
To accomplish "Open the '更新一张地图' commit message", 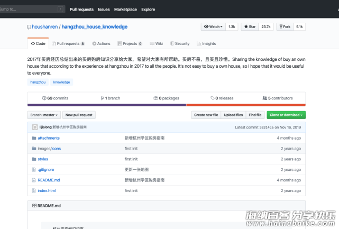I will (136, 170).
